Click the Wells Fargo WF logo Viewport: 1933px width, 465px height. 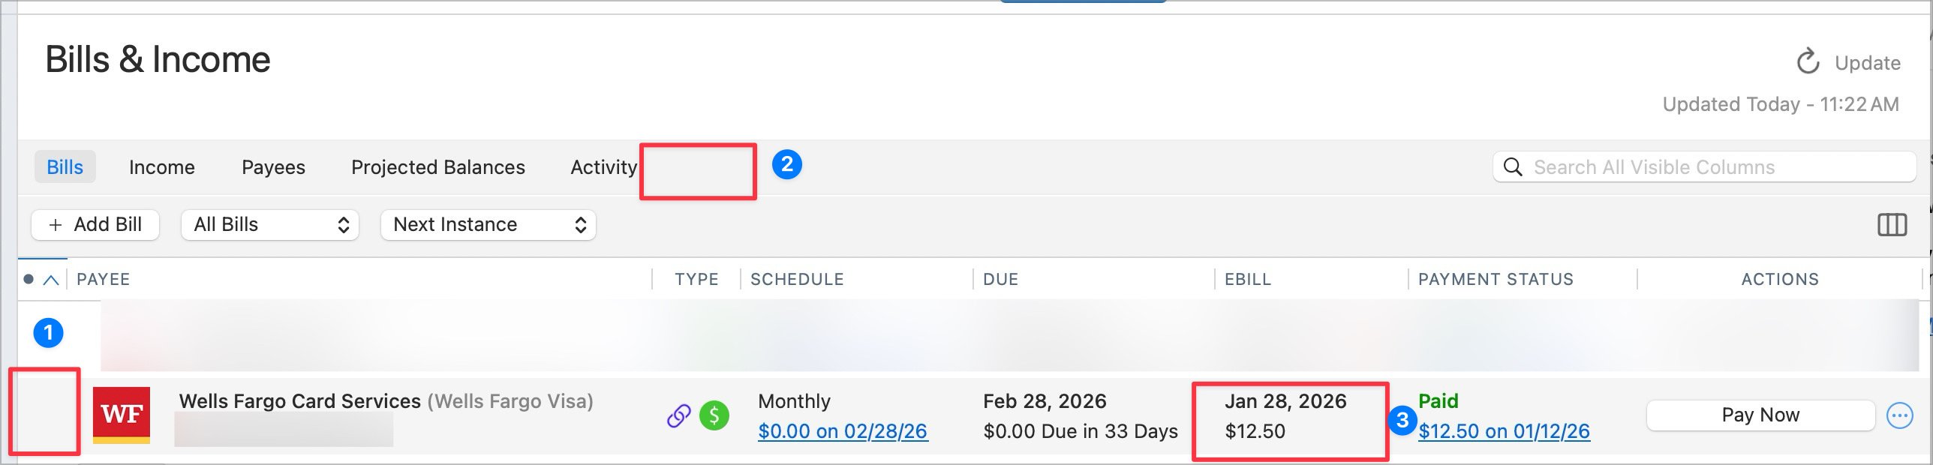coord(122,415)
